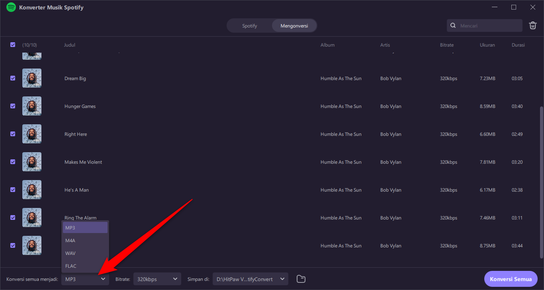Image resolution: width=544 pixels, height=290 pixels.
Task: Click the Right Here album thumbnail
Action: pos(32,134)
